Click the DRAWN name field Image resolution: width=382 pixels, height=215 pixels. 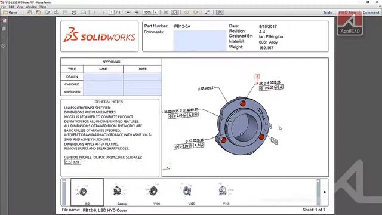pos(103,77)
